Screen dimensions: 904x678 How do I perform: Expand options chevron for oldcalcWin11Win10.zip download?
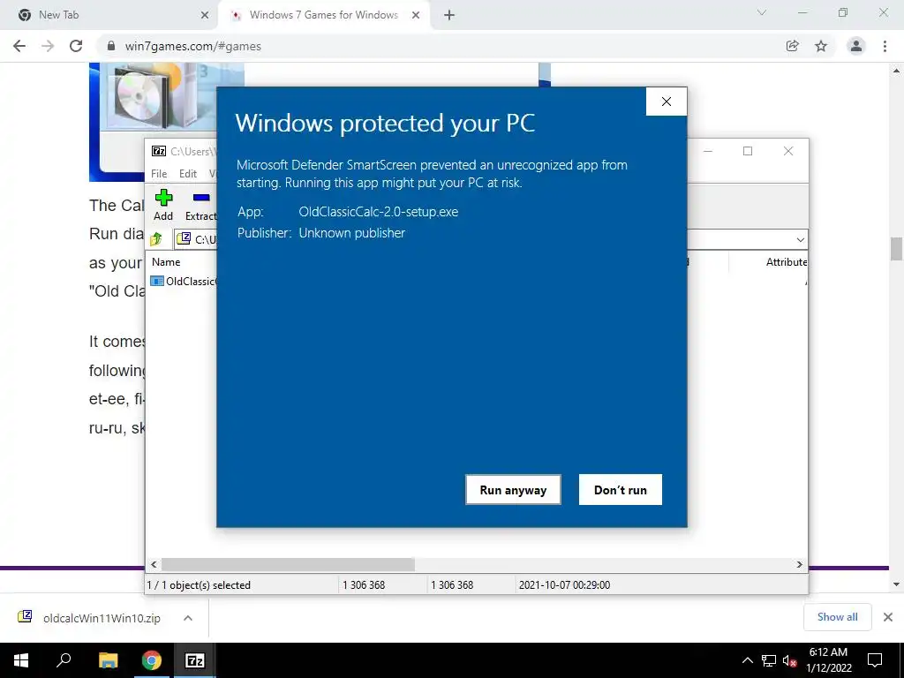(x=188, y=618)
